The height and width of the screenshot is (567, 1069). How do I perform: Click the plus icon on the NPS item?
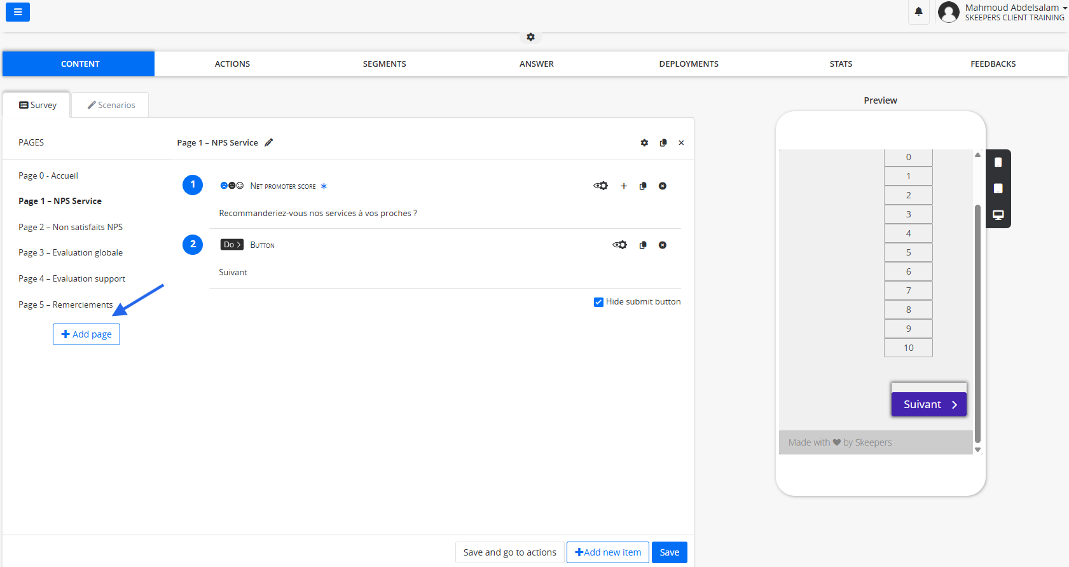coord(624,186)
